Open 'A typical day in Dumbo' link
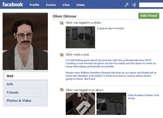This screenshot has height=118, width=163. [110, 28]
